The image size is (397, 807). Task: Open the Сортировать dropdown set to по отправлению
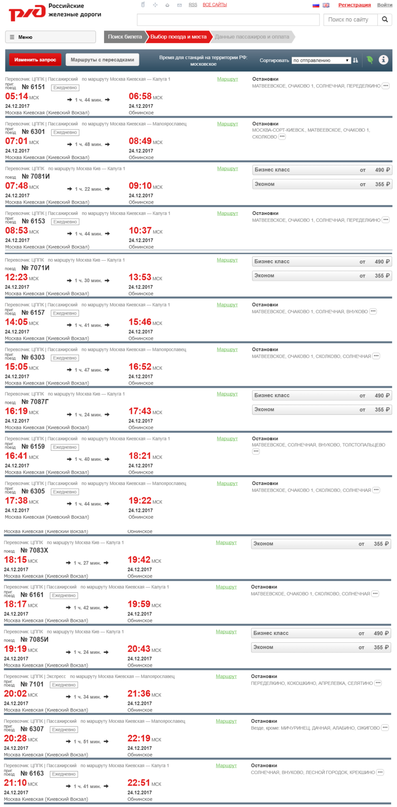tap(321, 61)
